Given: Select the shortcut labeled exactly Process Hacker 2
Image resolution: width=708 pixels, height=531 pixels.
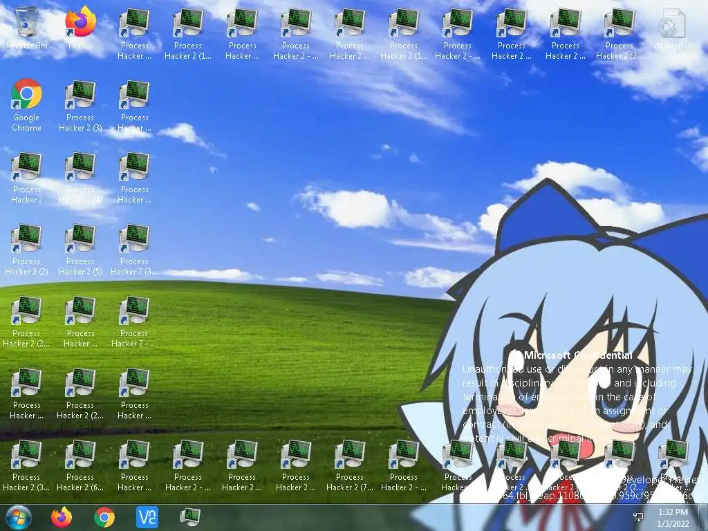Looking at the screenshot, I should coord(27,178).
